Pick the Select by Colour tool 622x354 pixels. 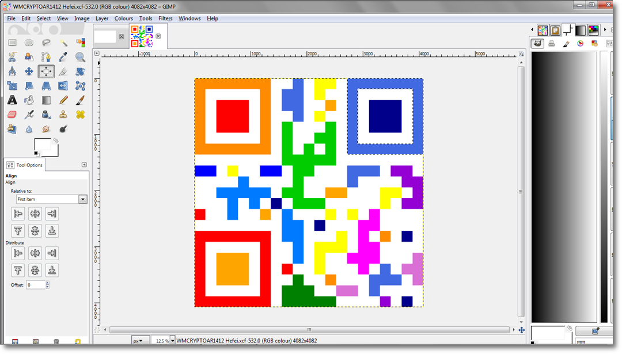pos(80,43)
